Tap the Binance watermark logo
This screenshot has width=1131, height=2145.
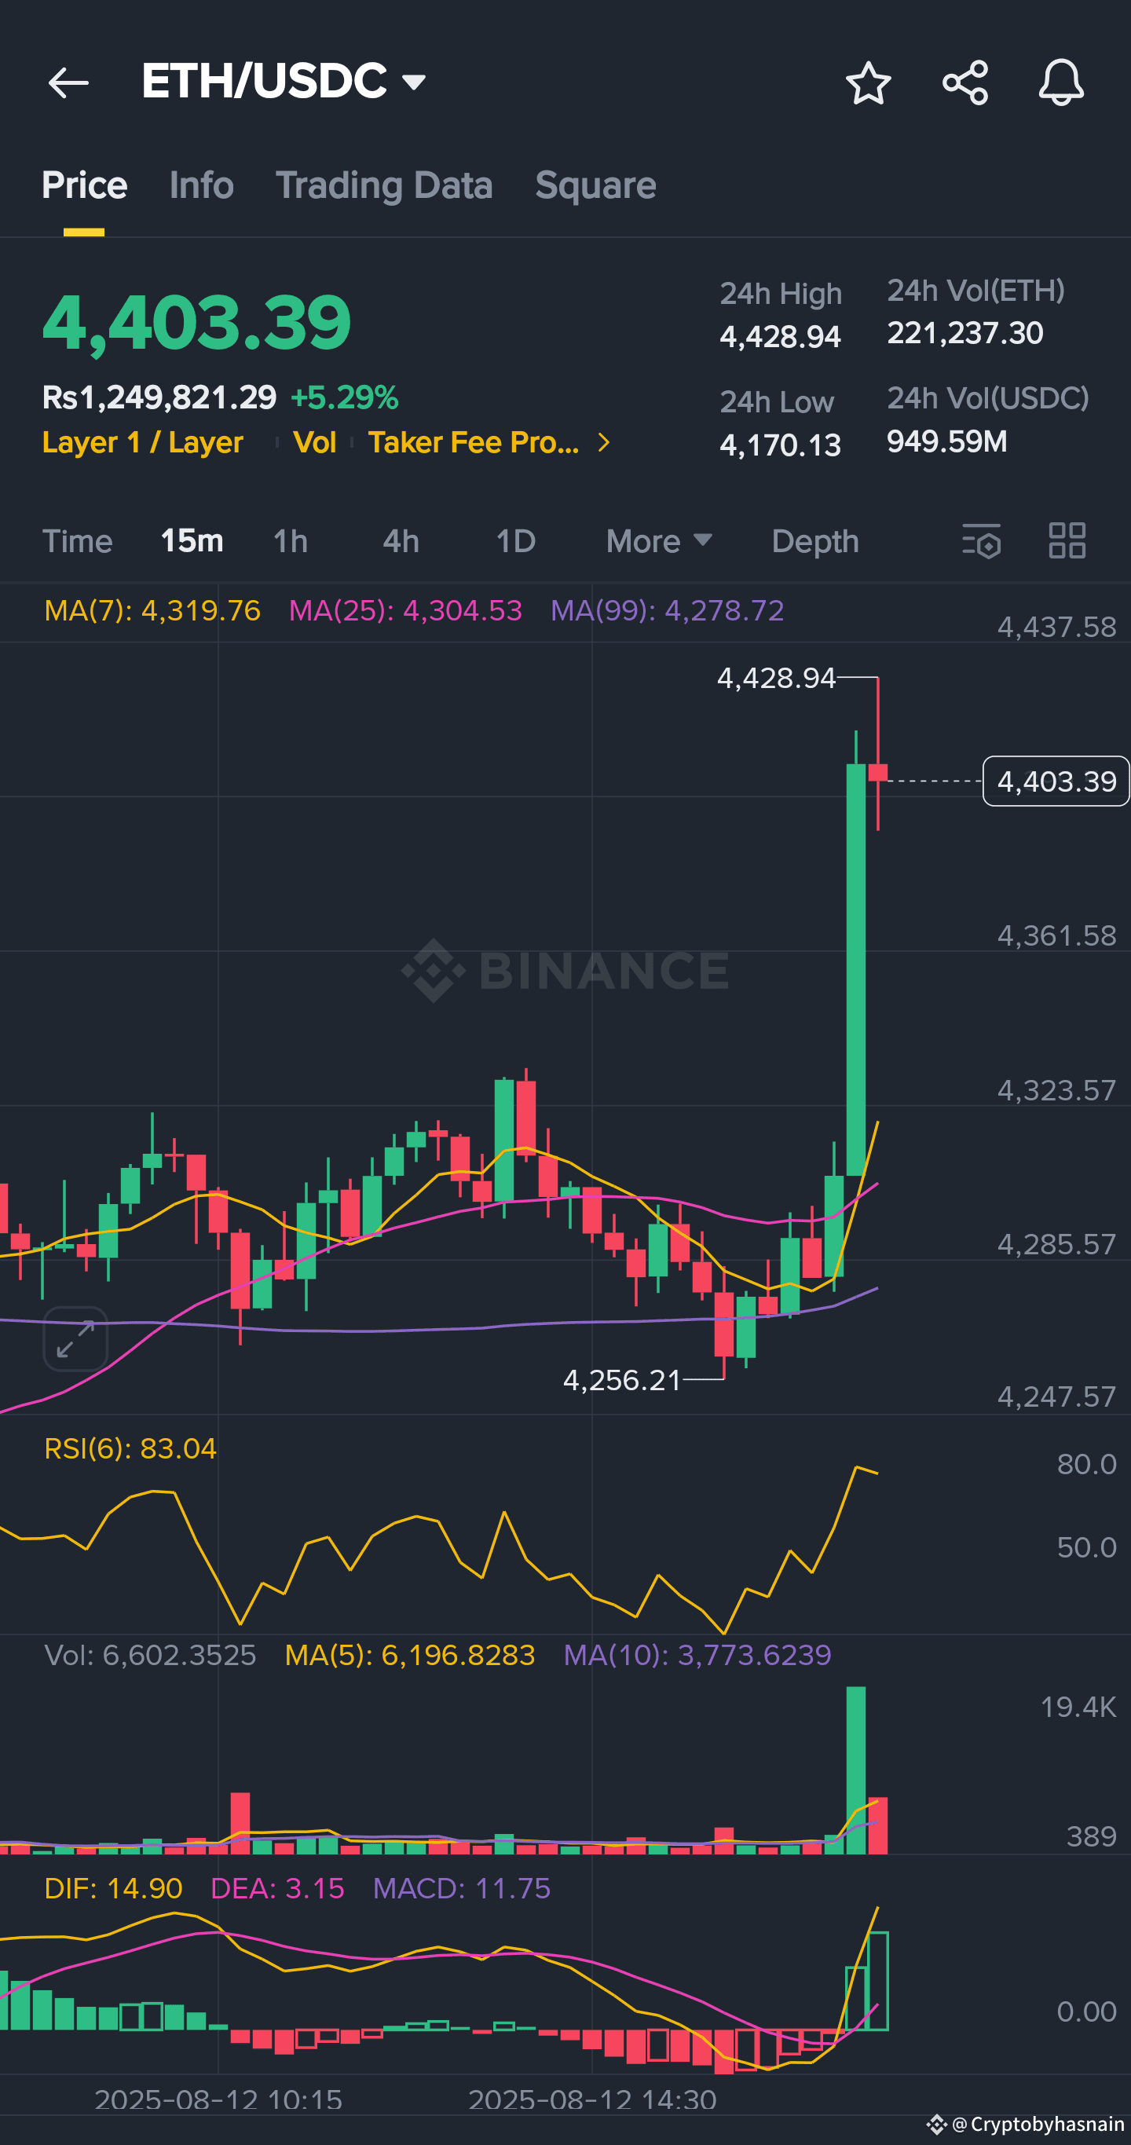click(565, 970)
